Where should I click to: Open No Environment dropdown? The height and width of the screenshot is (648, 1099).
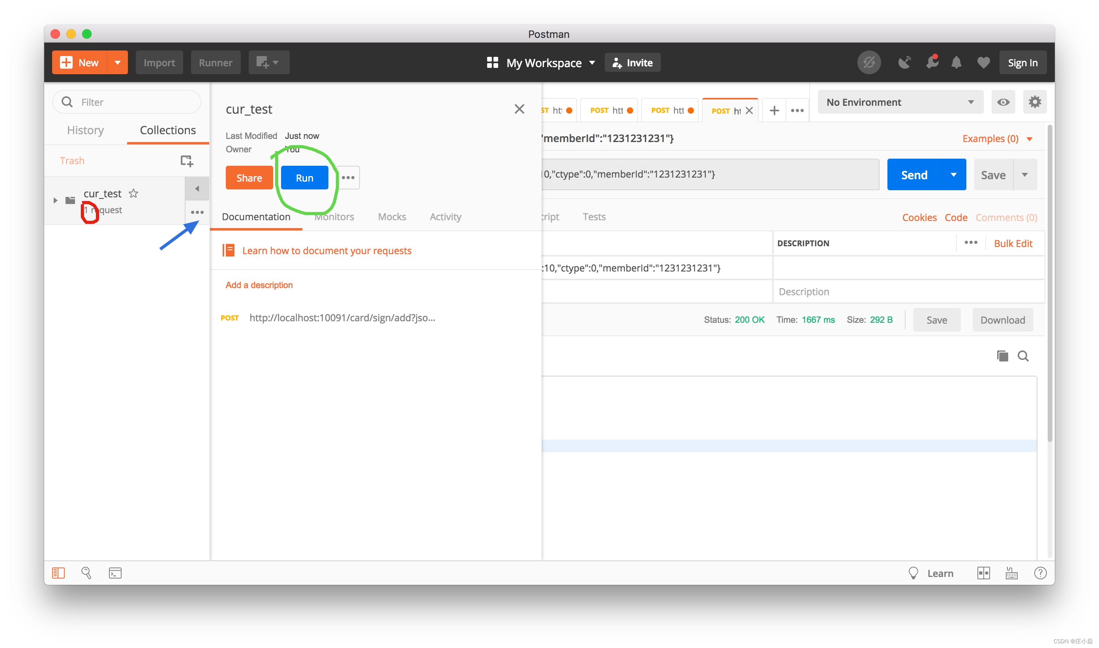tap(900, 102)
